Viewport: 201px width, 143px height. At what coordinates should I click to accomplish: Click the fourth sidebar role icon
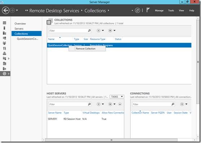tap(4, 38)
